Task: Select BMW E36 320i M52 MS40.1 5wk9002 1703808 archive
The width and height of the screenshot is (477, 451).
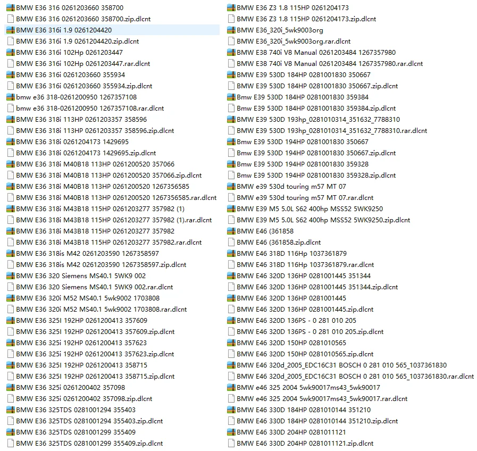Action: pyautogui.click(x=83, y=298)
